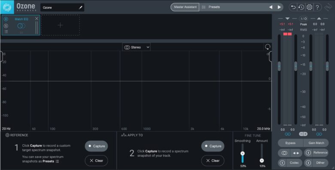Toggle the Dither power button
This screenshot has height=170, width=335.
[308, 163]
